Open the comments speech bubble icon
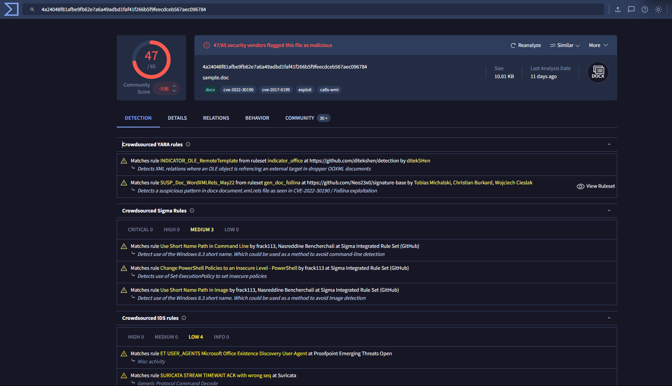Viewport: 672px width, 386px height. pyautogui.click(x=631, y=10)
